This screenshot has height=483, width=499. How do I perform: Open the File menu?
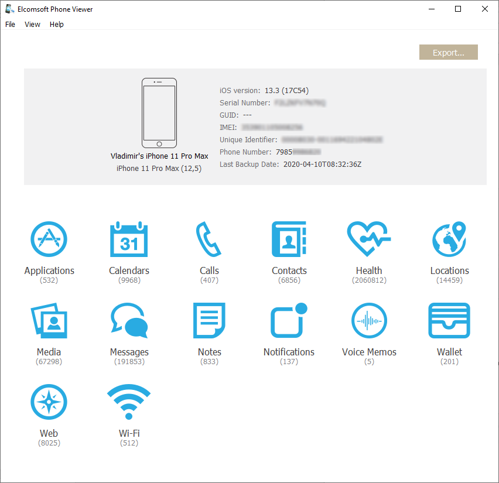tap(10, 25)
